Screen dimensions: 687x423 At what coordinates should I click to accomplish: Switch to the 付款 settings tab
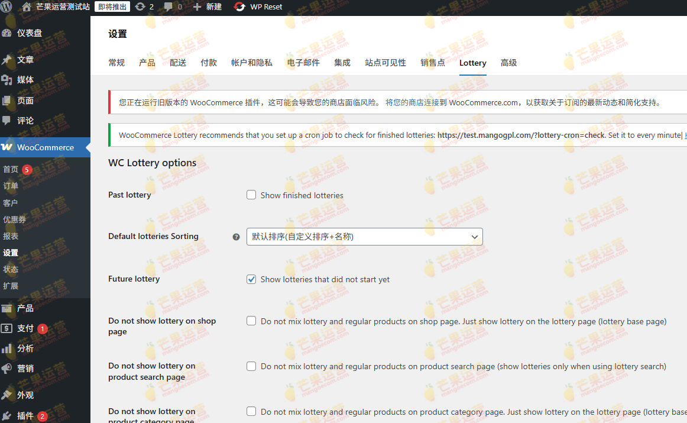coord(209,63)
